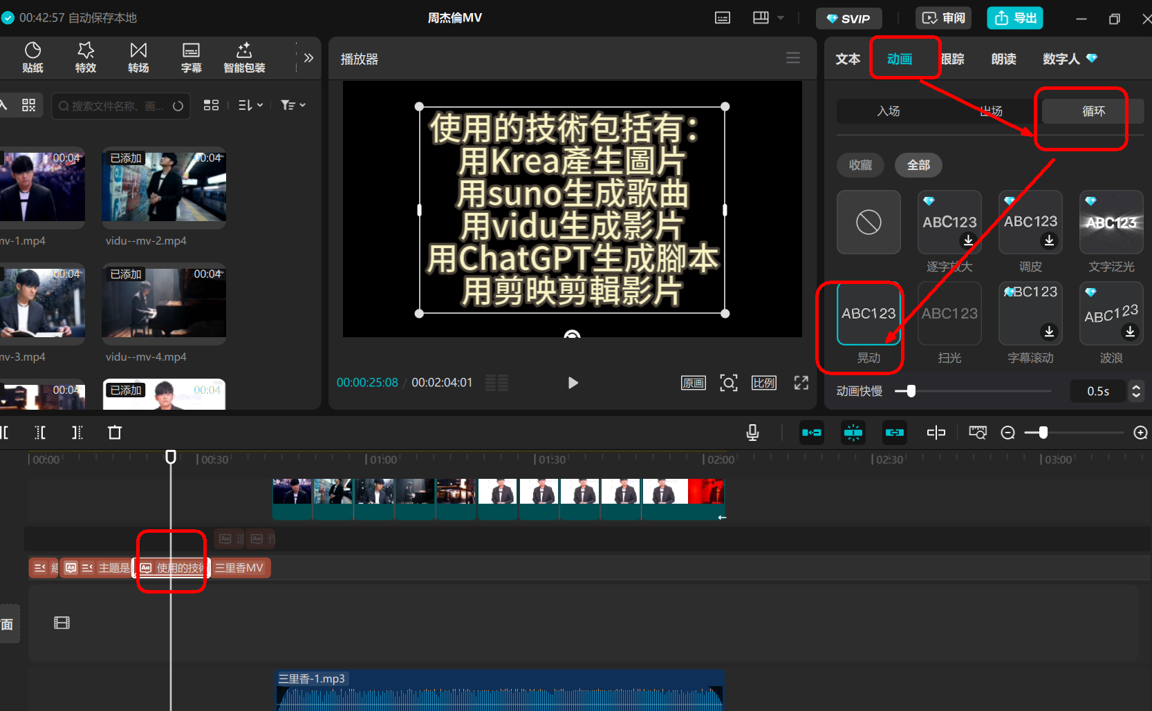Click the media search input field
The image size is (1152, 711).
pyautogui.click(x=121, y=106)
